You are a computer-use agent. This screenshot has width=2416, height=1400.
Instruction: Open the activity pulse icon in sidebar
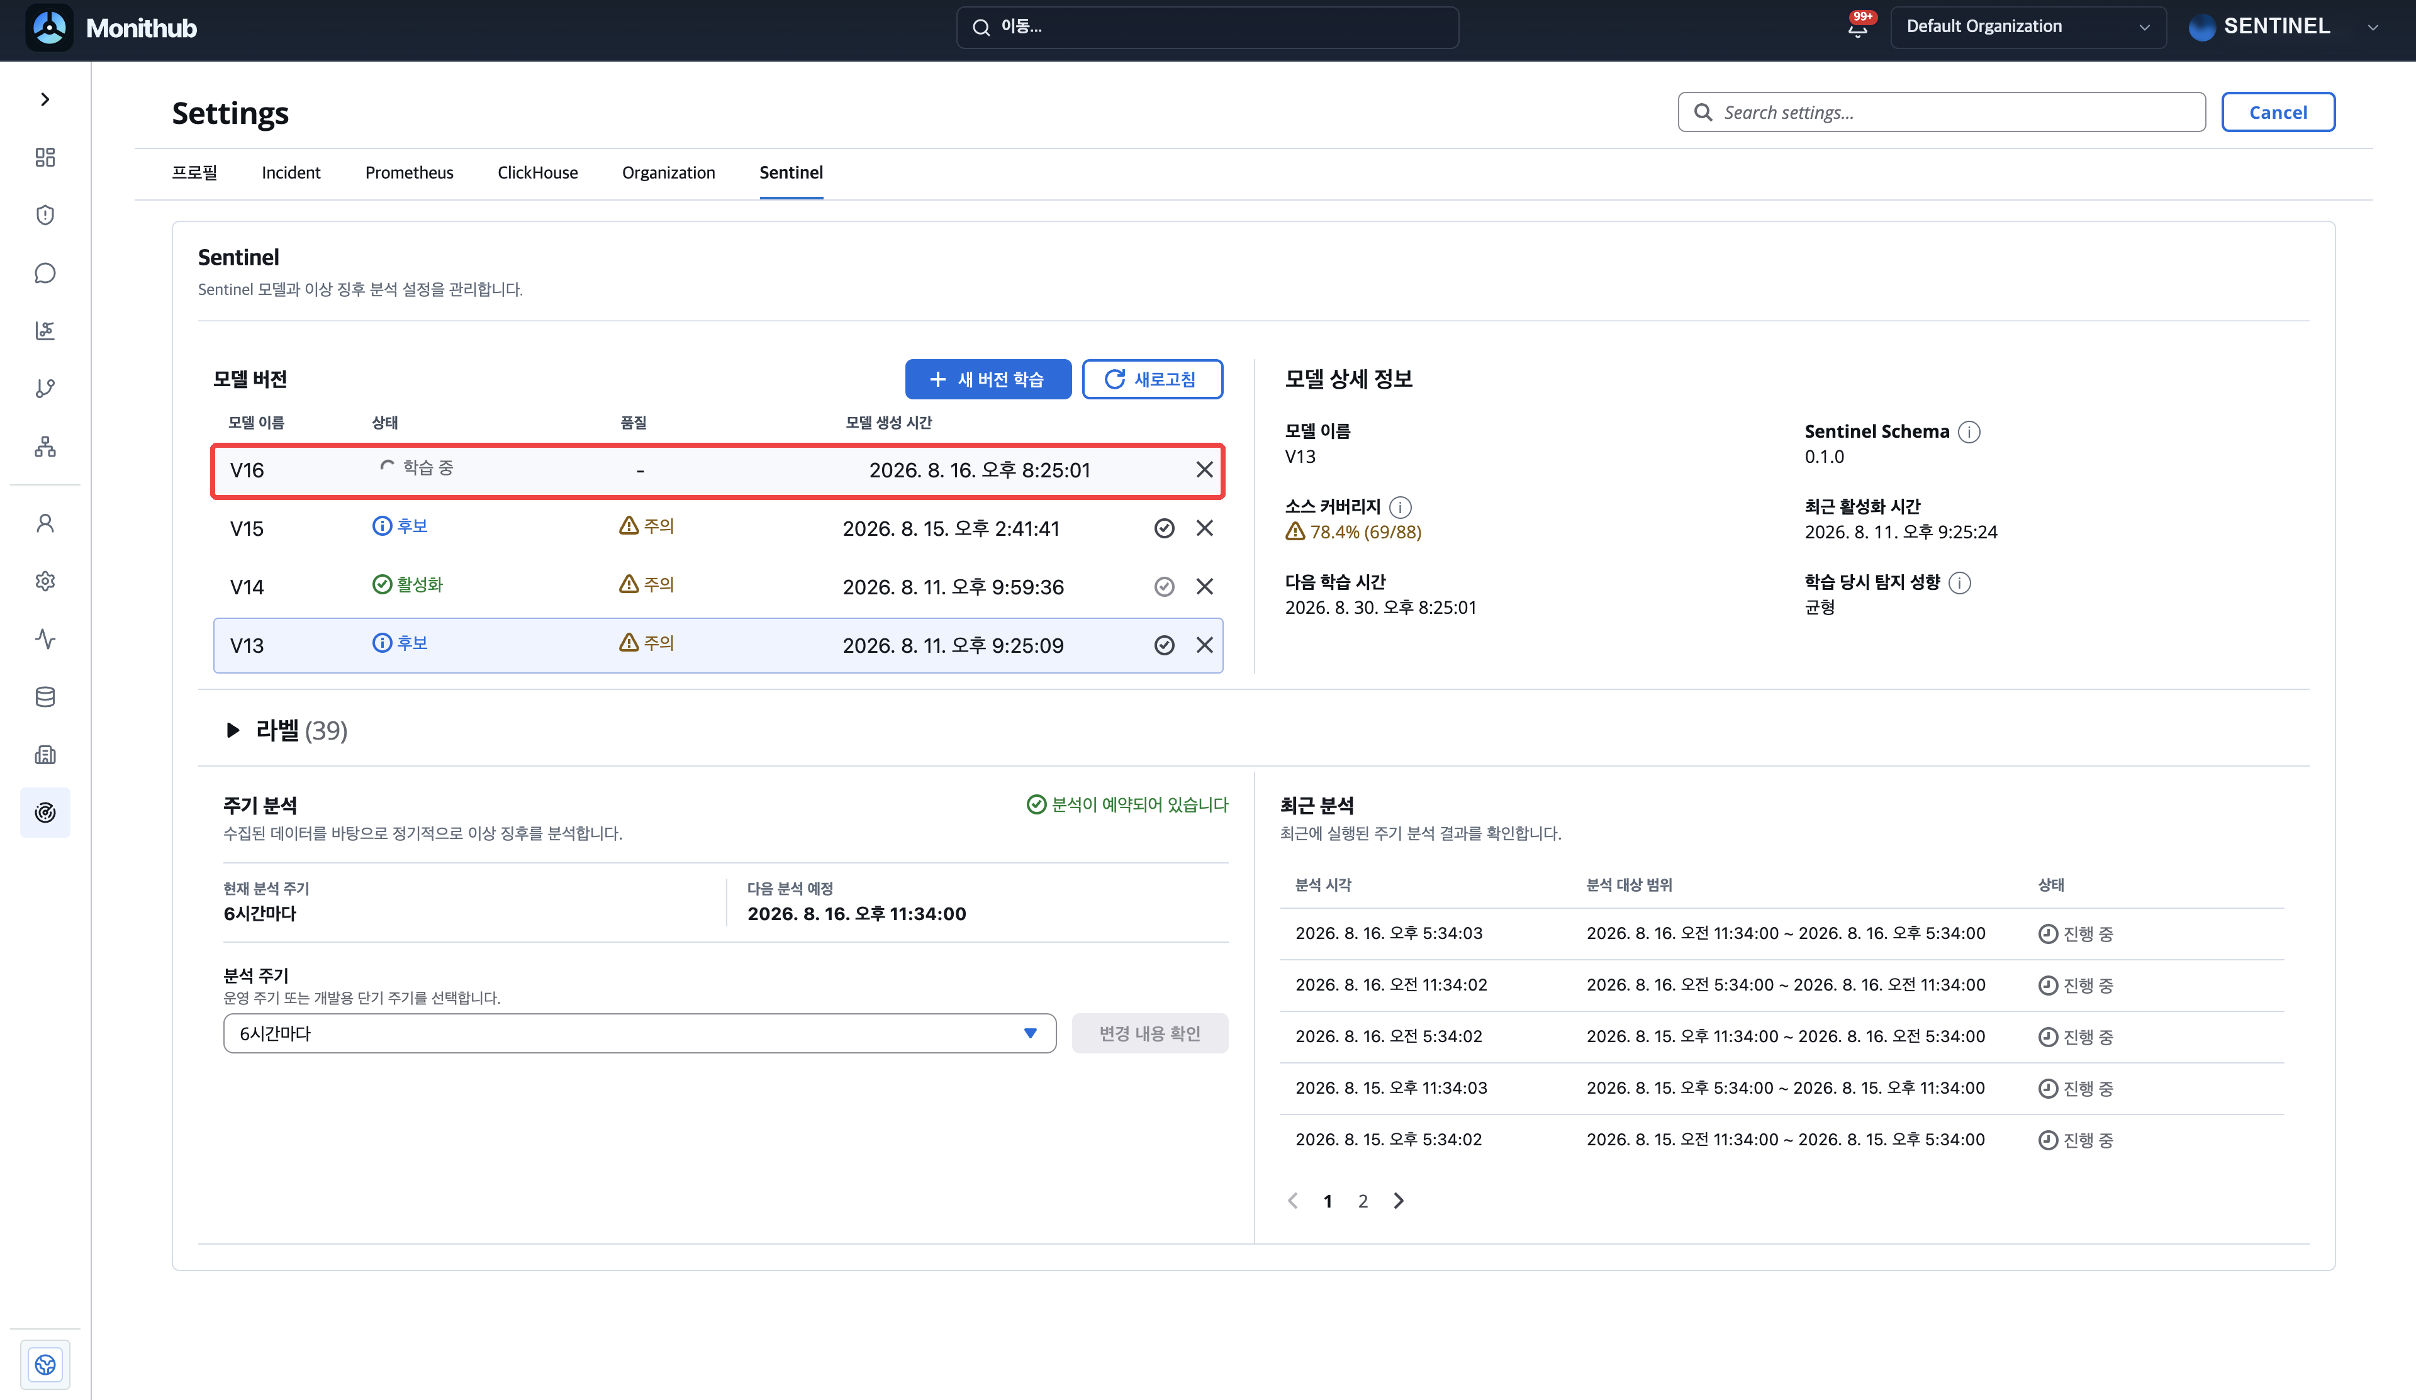coord(45,639)
